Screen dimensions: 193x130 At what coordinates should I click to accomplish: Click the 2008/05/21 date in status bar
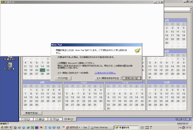coord(183,124)
